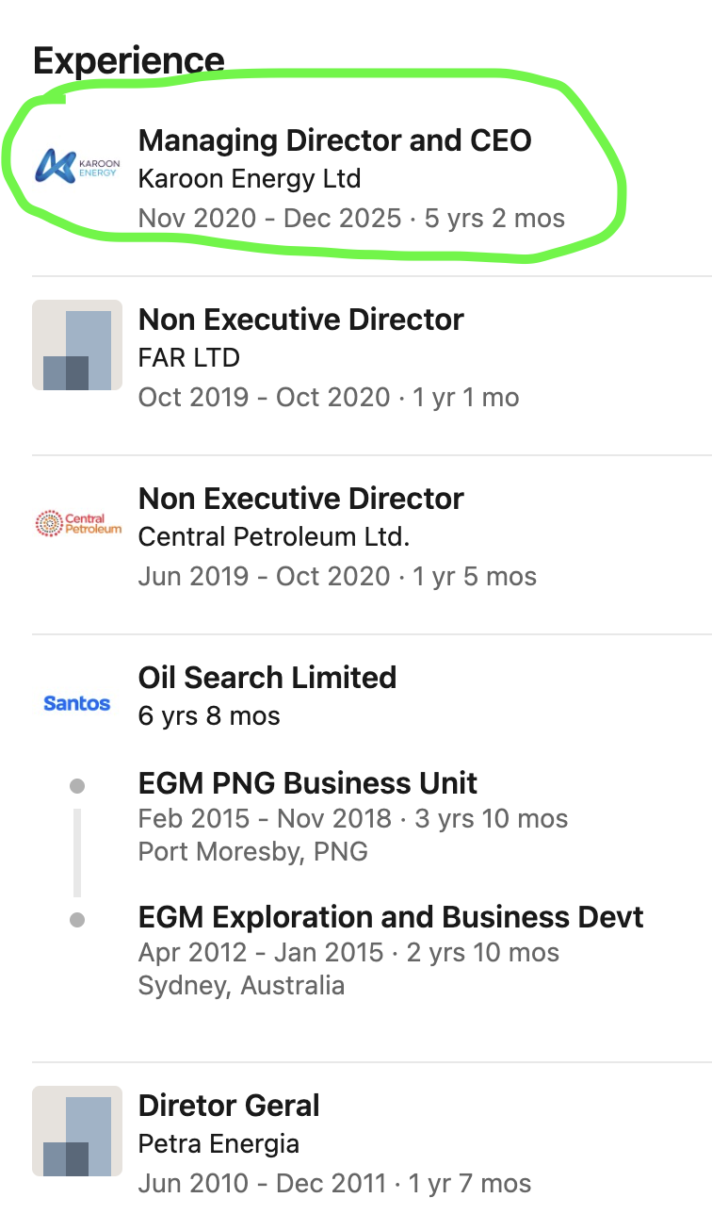Open the Managing Director and CEO position

pos(335,140)
